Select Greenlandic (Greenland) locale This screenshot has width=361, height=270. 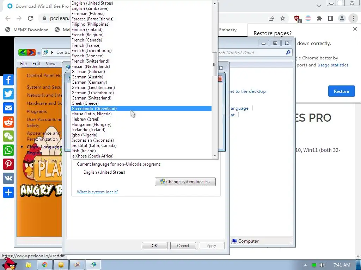coord(141,109)
